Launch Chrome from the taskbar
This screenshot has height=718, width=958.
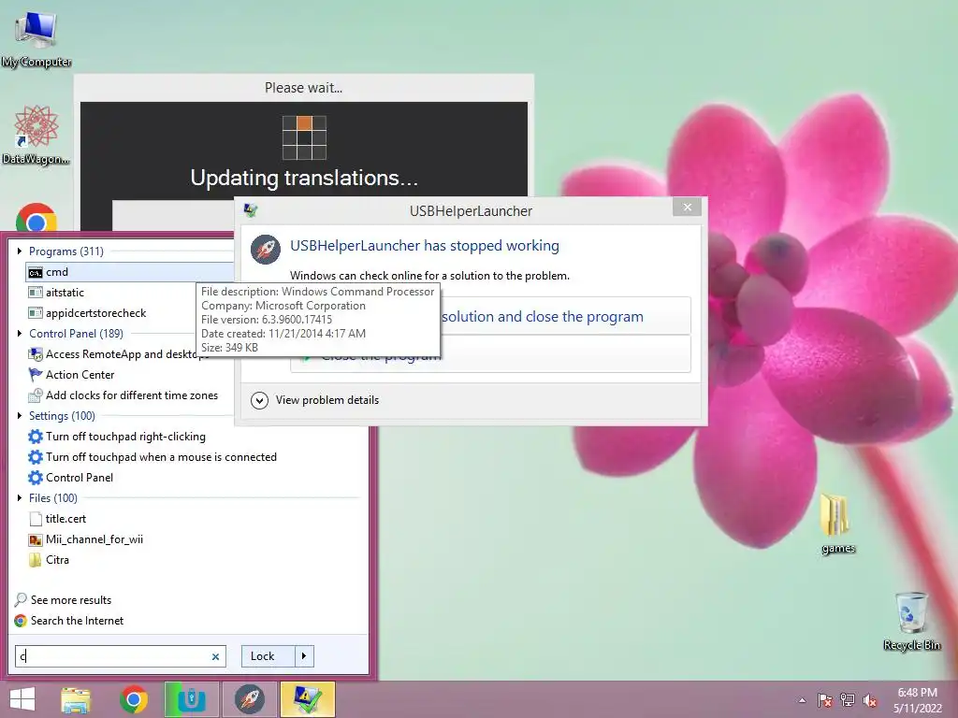point(133,699)
